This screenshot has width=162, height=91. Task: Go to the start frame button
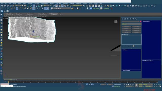[x=125, y=84]
